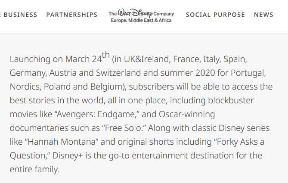Image resolution: width=288 pixels, height=183 pixels.
Task: Go to the SOCIAL PURPOSE section
Action: (x=215, y=15)
